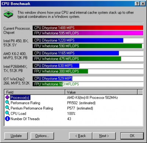
Task: Click the blue info icon beside Number Of Threads
Action: click(x=7, y=119)
